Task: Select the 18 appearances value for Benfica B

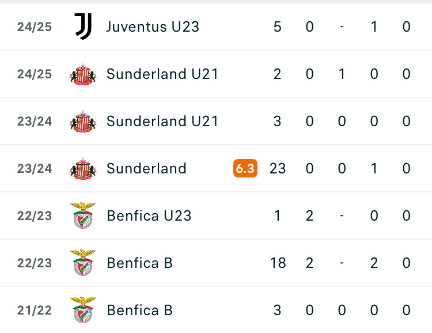Action: [278, 263]
